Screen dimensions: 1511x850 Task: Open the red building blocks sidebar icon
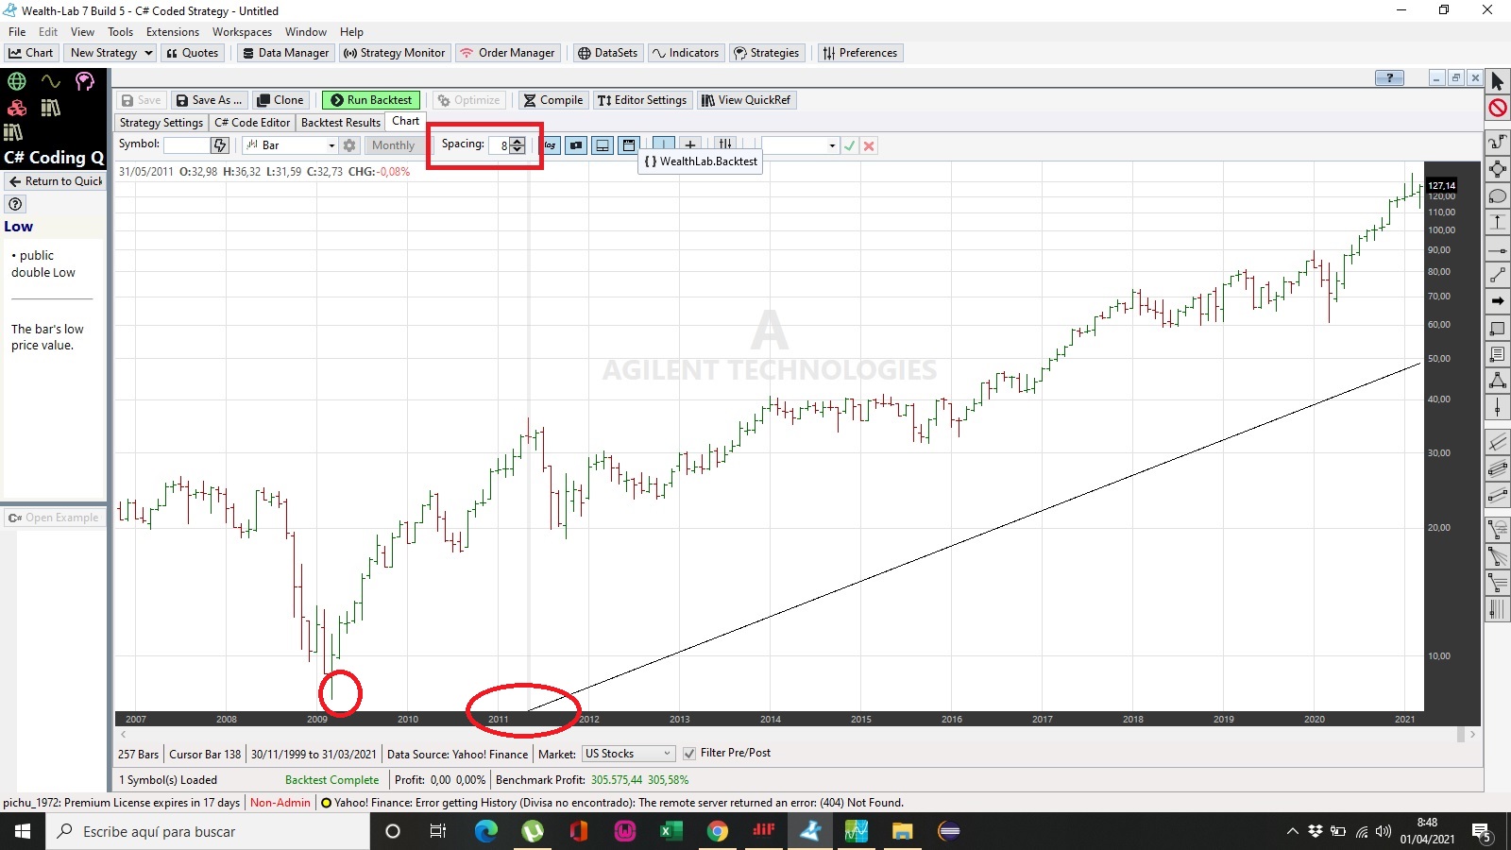click(16, 108)
